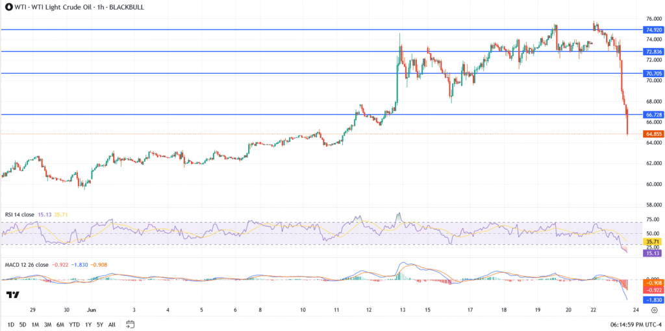Open the go-to-date calendar icon
The height and width of the screenshot is (331, 665).
click(x=131, y=324)
